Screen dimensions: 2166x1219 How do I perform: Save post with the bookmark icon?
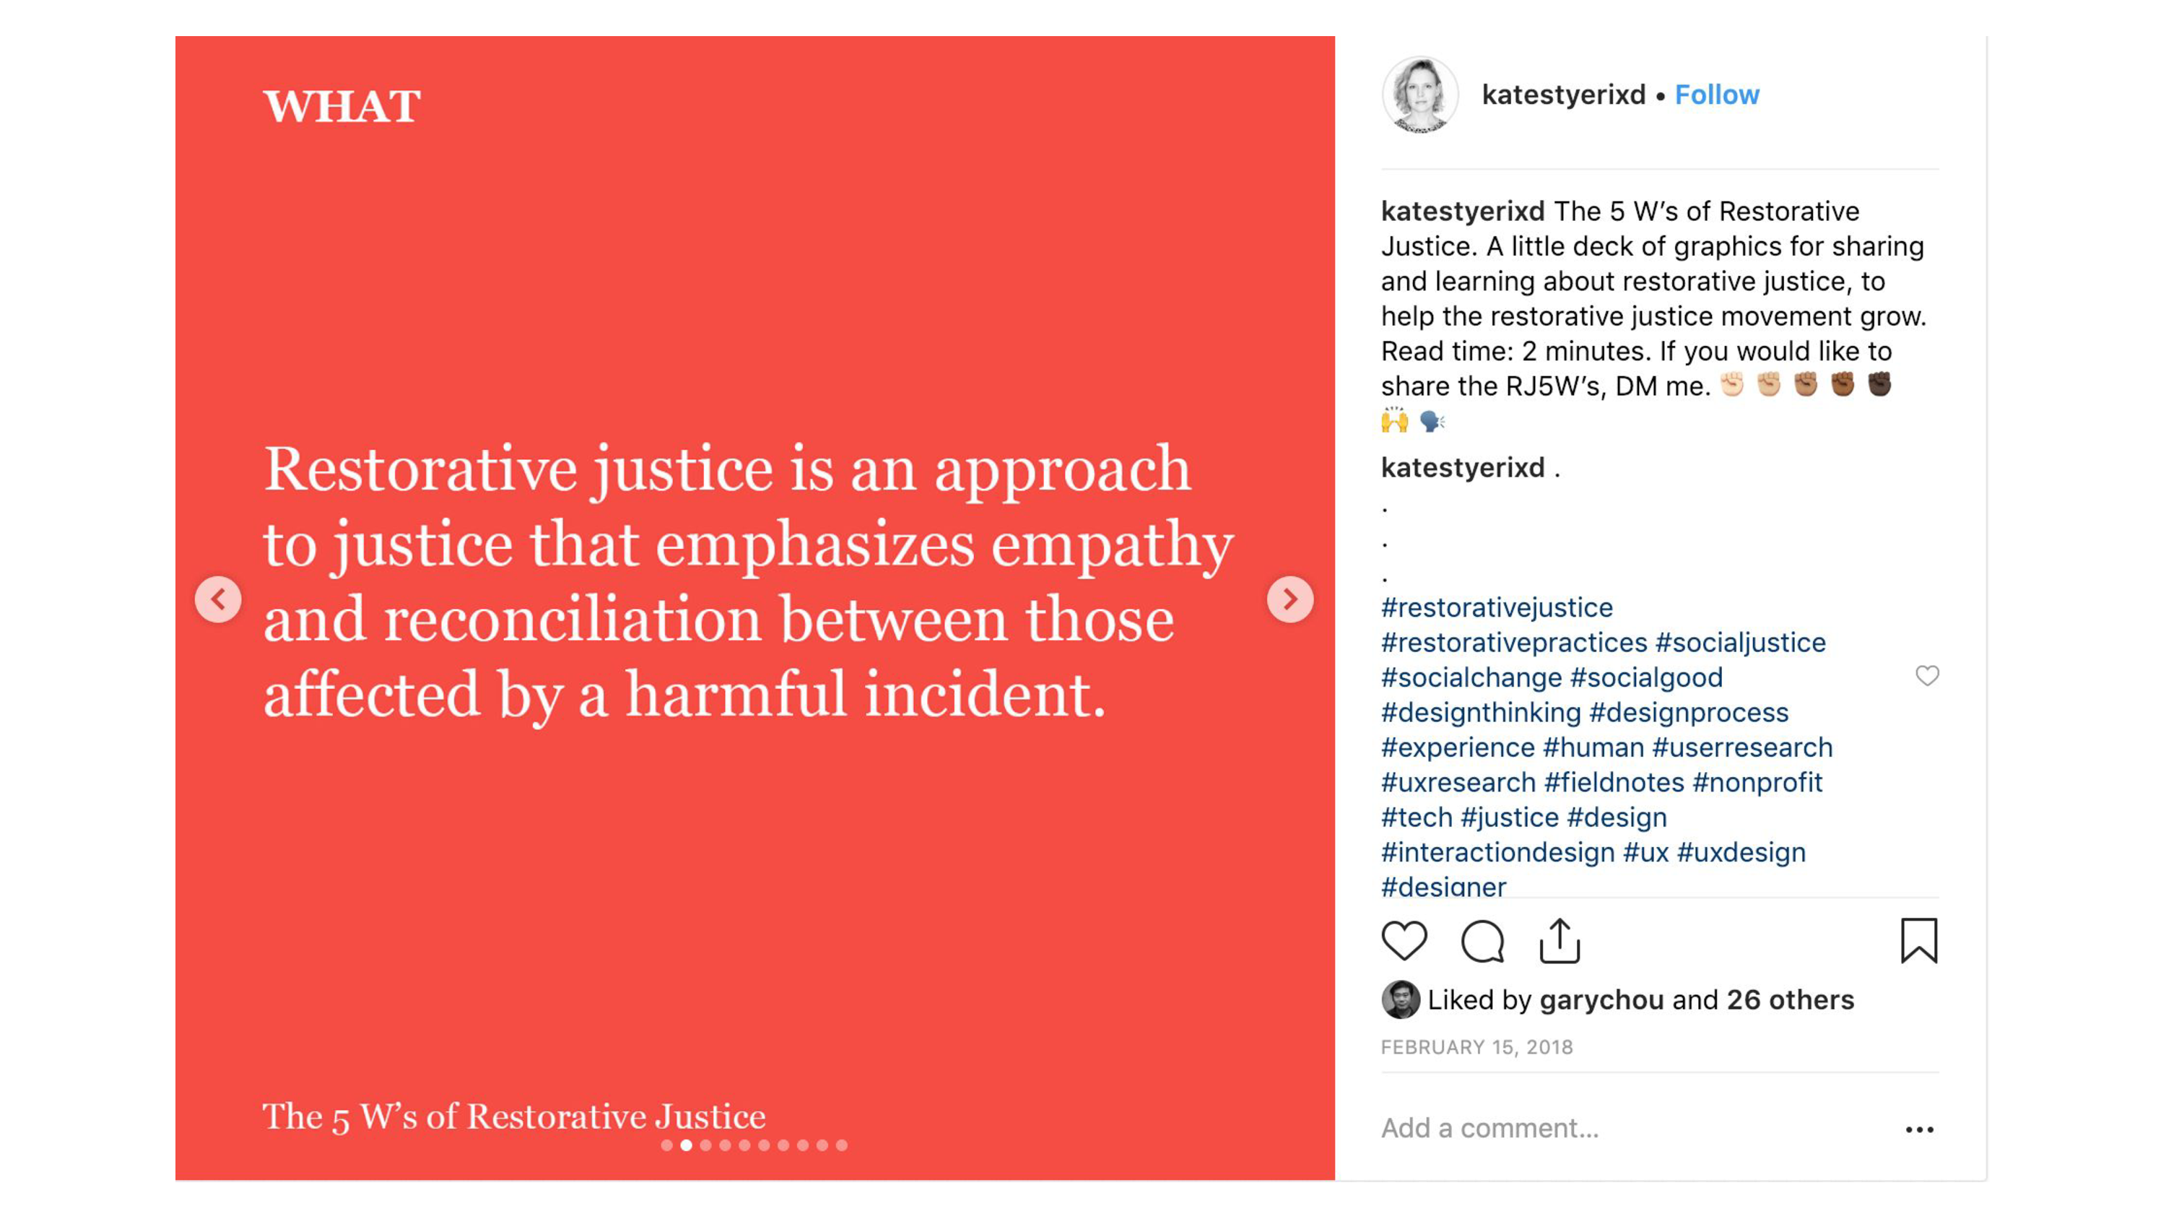click(x=1919, y=940)
